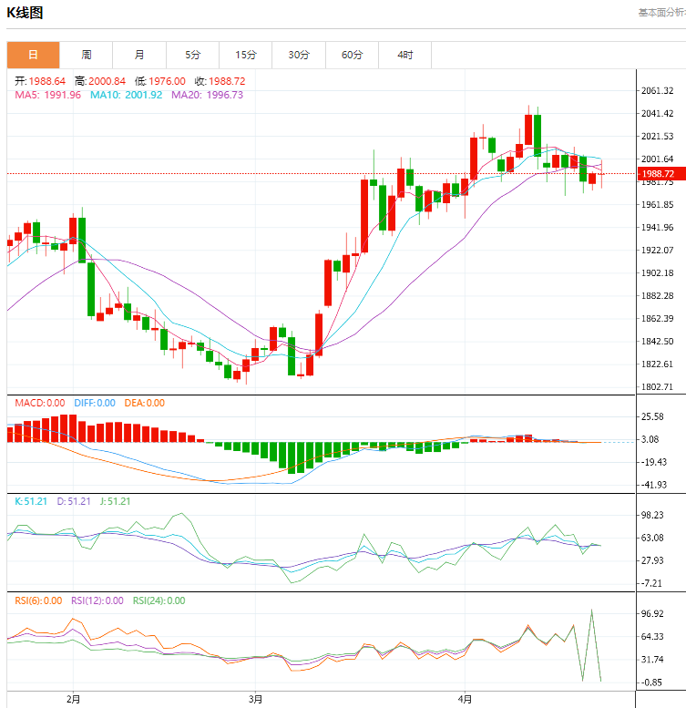Image resolution: width=686 pixels, height=708 pixels.
Task: Click the RSI(12):0.00 label
Action: pos(97,600)
